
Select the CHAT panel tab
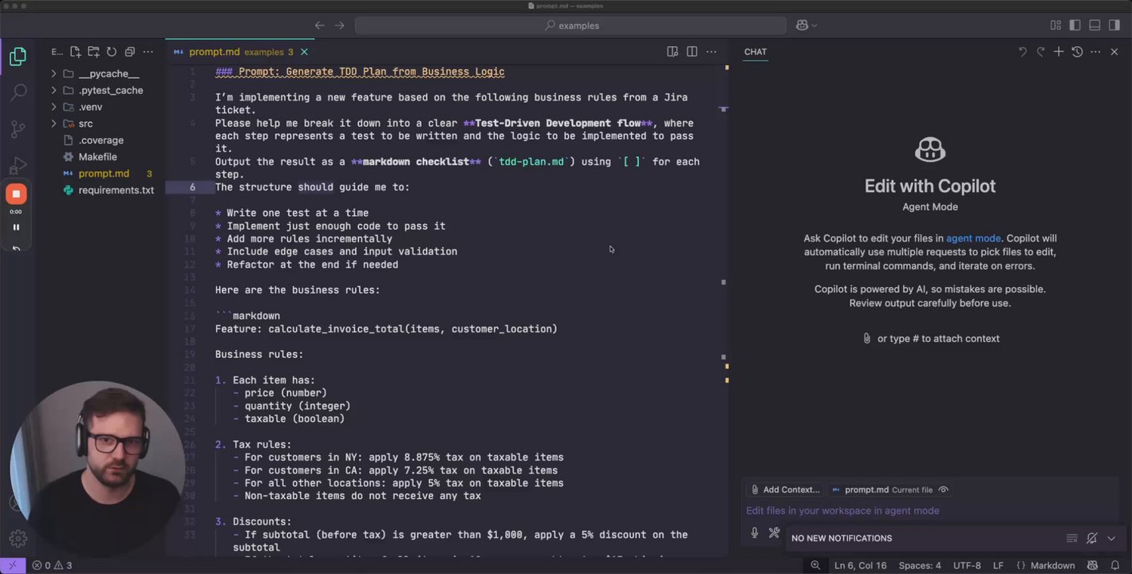click(x=755, y=52)
